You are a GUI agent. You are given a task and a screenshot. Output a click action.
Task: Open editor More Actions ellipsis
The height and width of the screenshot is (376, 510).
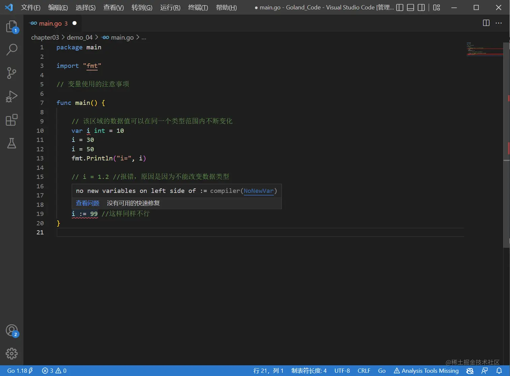click(499, 23)
